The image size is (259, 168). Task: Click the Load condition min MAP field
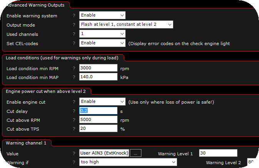[98, 77]
